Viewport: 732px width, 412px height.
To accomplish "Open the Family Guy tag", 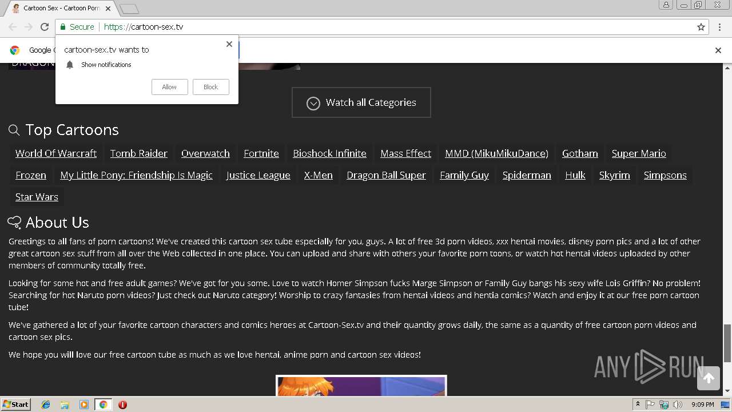I will click(x=464, y=175).
